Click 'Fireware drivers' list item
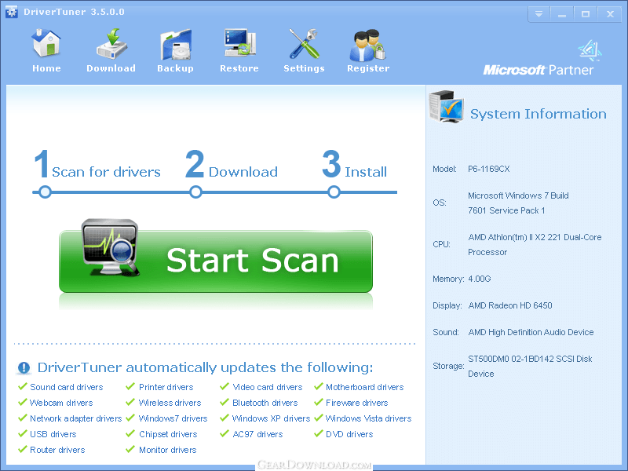 357,403
